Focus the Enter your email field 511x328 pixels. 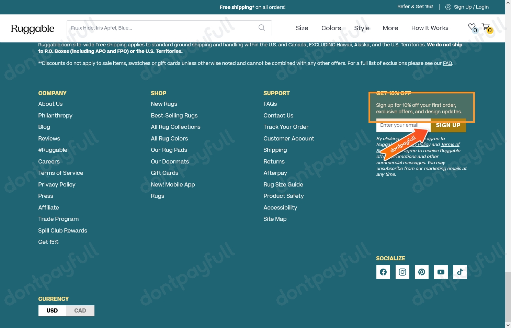[x=404, y=125]
